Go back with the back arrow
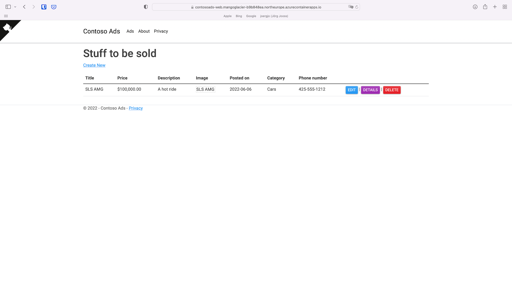 24,7
